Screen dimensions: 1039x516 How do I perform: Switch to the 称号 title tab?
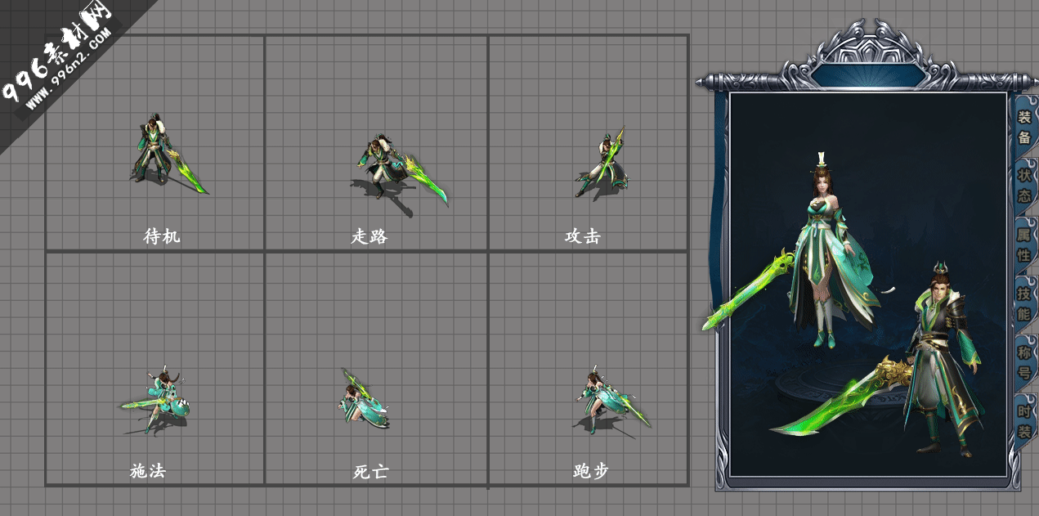[x=1024, y=362]
